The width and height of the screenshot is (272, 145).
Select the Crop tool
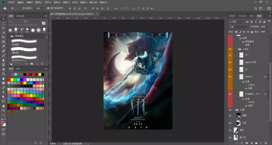4,37
